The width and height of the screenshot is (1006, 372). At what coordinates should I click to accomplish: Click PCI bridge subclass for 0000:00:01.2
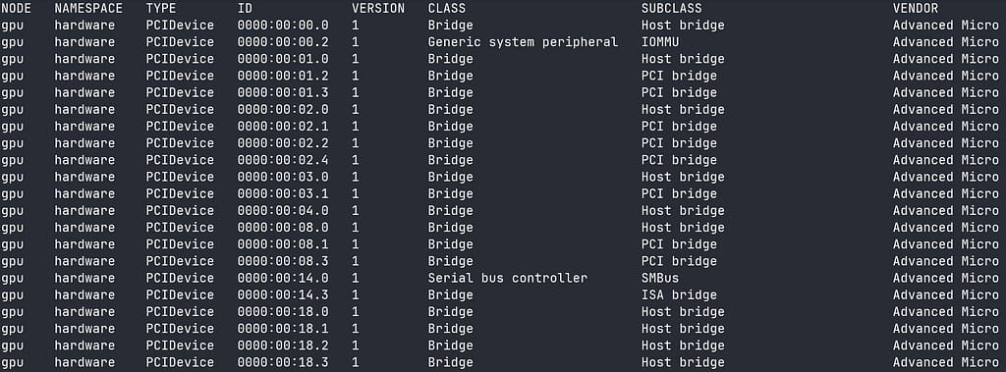(679, 76)
